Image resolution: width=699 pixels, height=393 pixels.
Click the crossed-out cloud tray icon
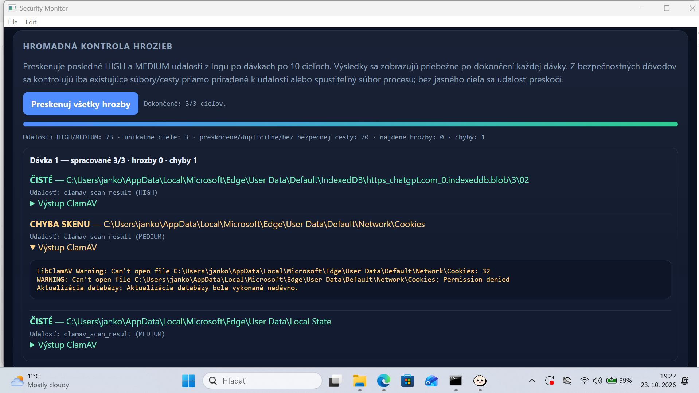(567, 381)
